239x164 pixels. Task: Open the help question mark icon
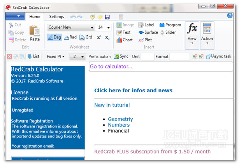click(230, 16)
